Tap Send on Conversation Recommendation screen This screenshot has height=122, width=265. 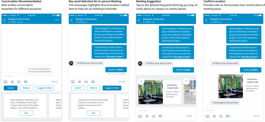(x=54, y=82)
